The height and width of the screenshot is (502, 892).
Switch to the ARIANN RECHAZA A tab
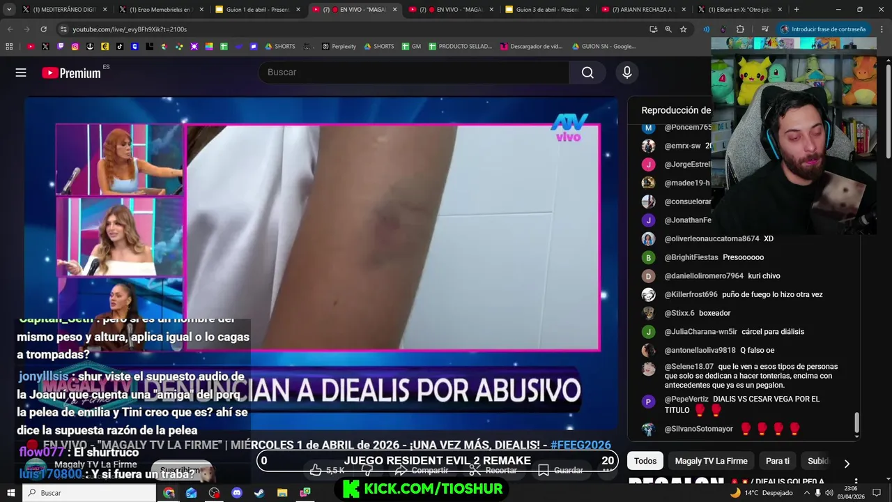click(x=642, y=10)
